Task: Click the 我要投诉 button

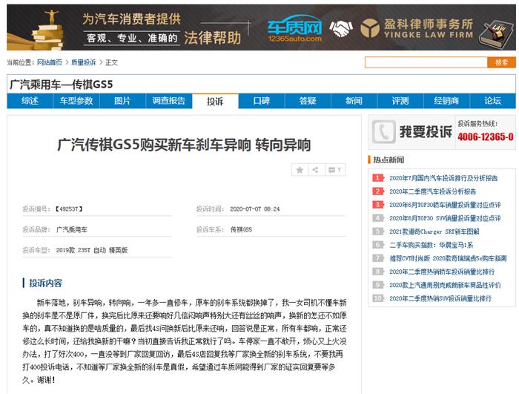Action: [x=426, y=132]
